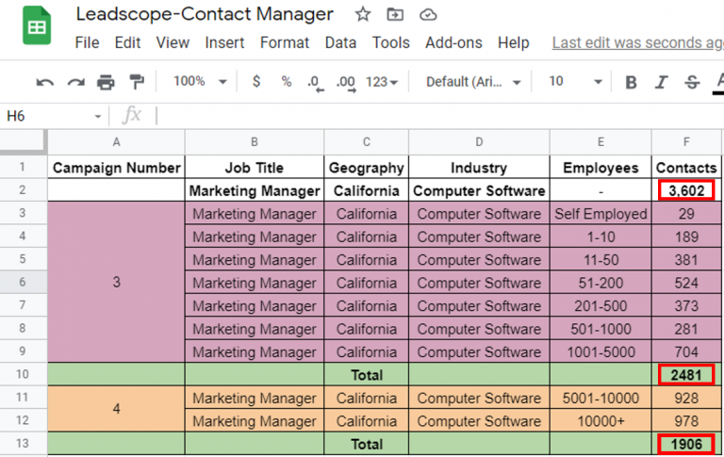Select the 10000+ employees cell
The width and height of the screenshot is (724, 457).
click(601, 420)
